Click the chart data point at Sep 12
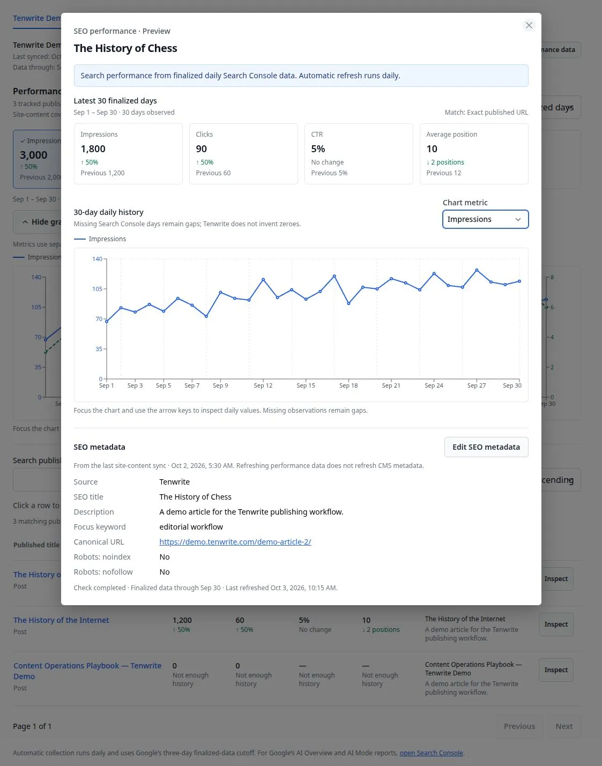The height and width of the screenshot is (766, 602). 263,279
